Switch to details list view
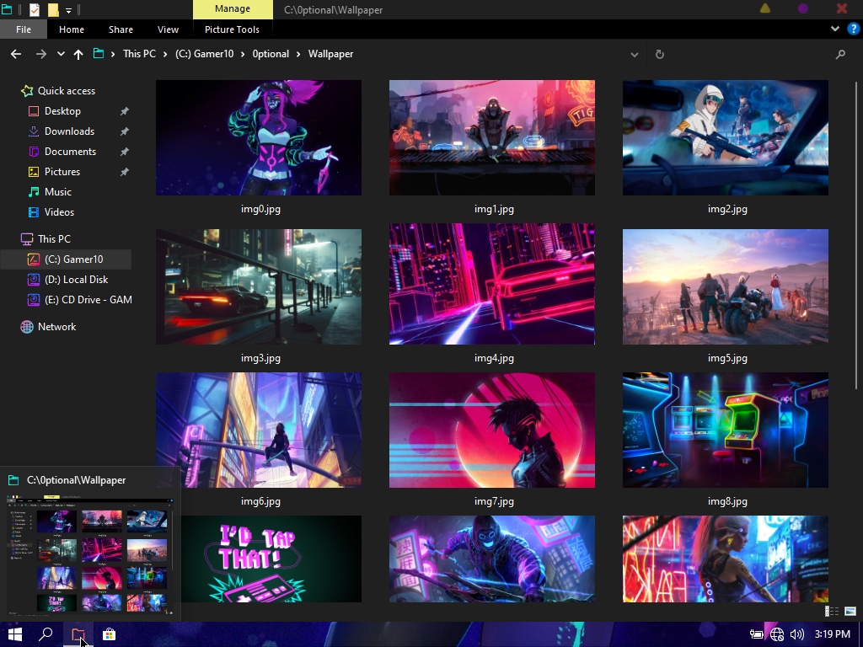Screen dimensions: 863x647 pos(832,612)
